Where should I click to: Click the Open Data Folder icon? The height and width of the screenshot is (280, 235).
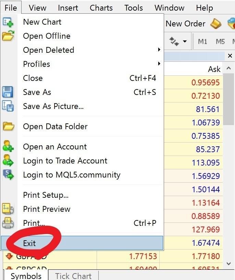(8, 126)
